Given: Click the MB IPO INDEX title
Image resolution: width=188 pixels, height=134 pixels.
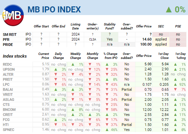Looking at the screenshot, I should 54,9.
